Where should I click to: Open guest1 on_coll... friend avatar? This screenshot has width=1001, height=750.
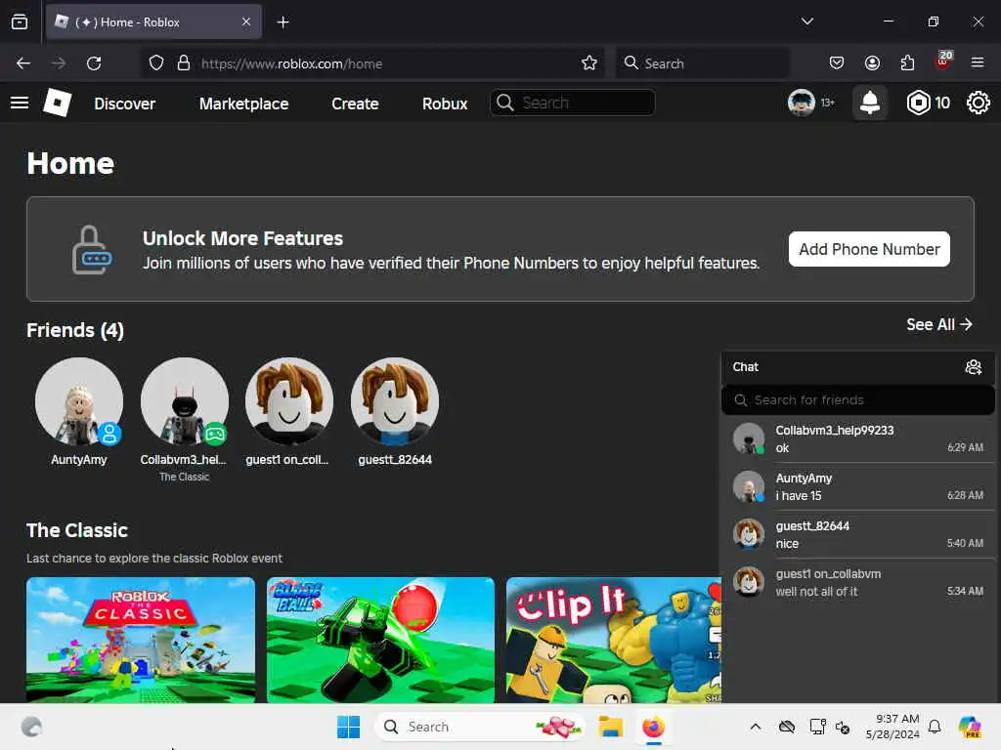coord(289,401)
